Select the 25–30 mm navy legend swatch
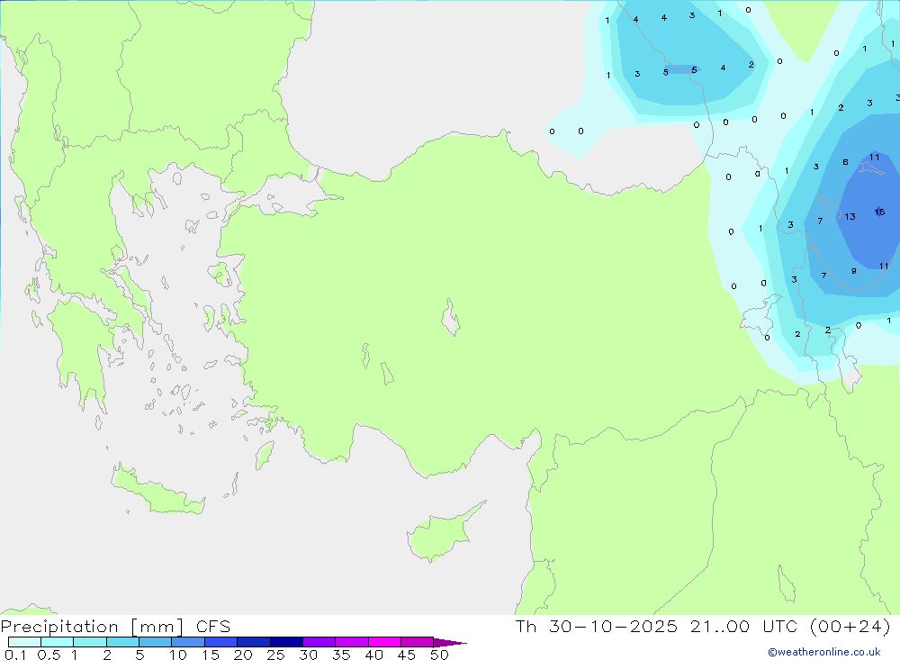Screen dimensions: 900x660 click(286, 642)
